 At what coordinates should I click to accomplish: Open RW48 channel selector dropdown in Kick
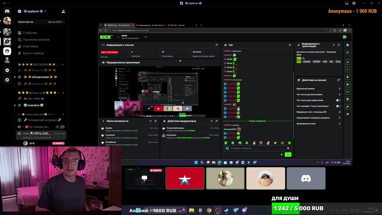coord(145,37)
